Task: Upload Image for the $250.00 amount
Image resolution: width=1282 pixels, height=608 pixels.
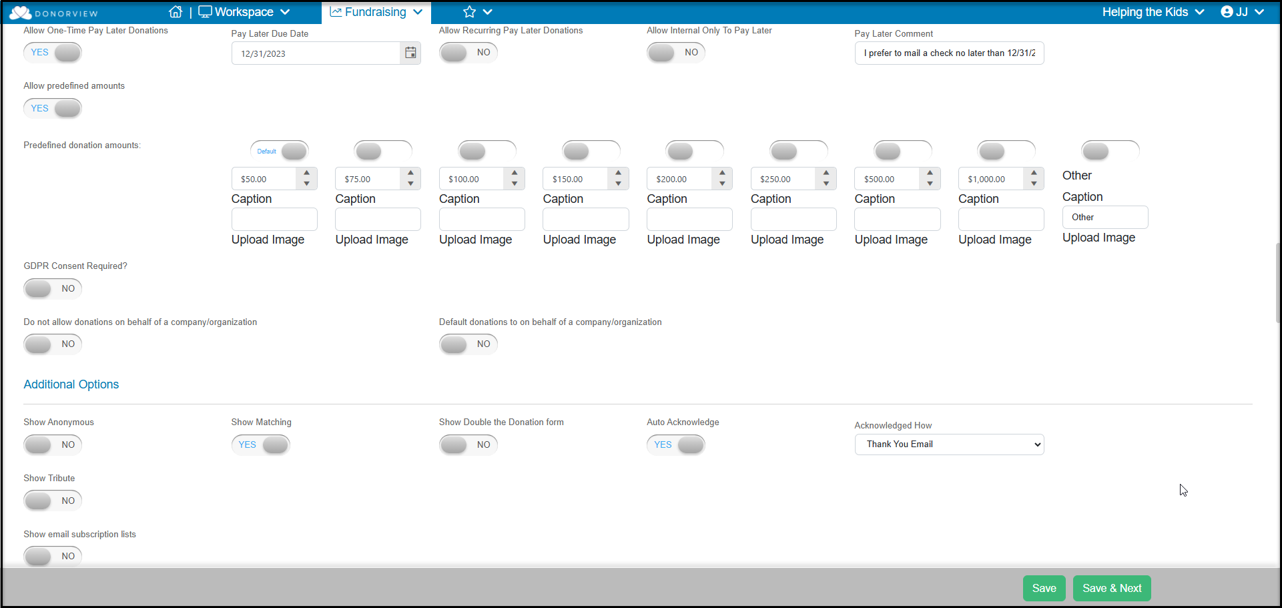Action: (787, 240)
